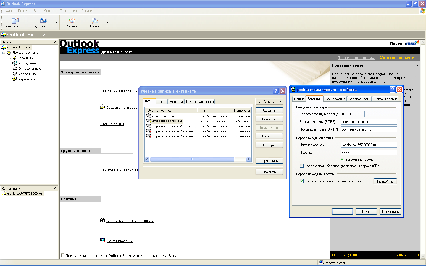
Task: Open the Правка menu
Action: point(23,11)
